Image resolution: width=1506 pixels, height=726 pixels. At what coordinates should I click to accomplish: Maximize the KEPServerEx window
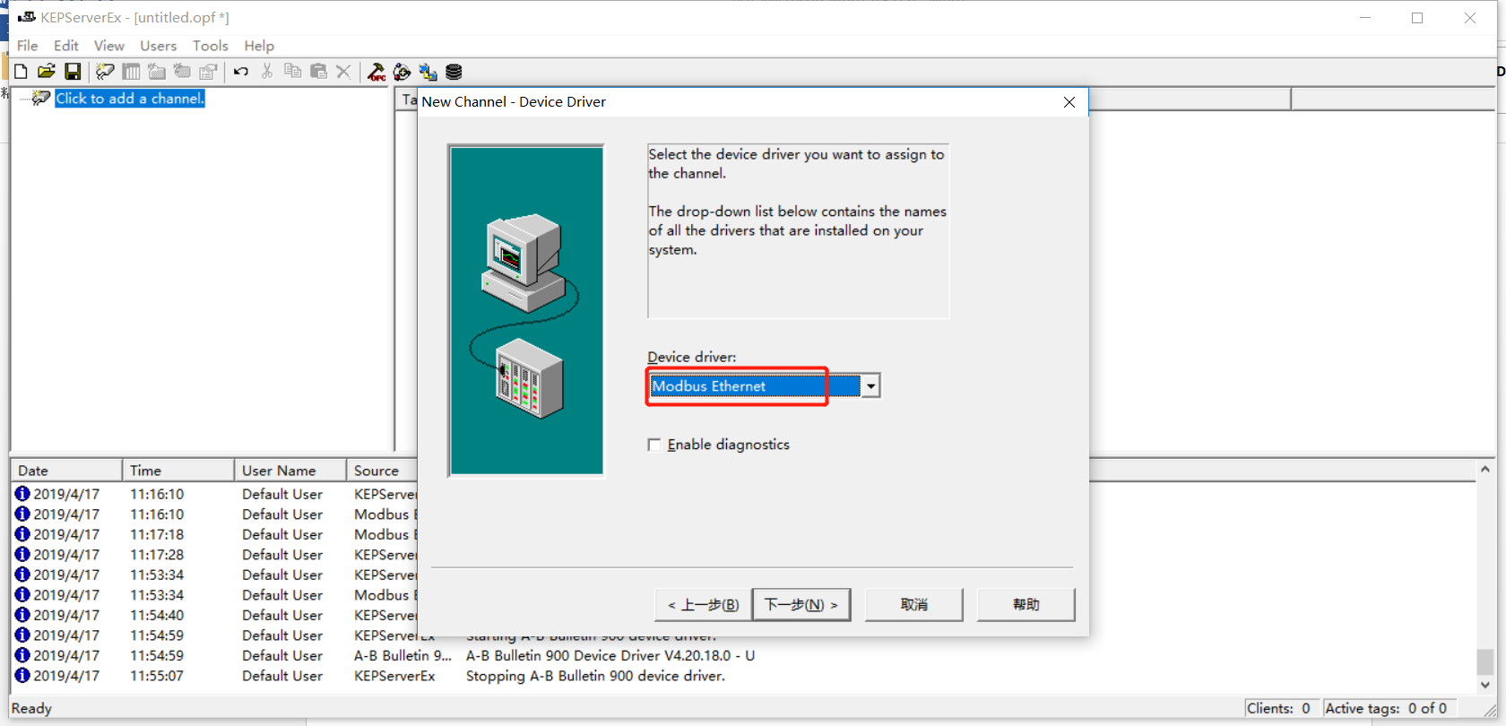[1417, 18]
